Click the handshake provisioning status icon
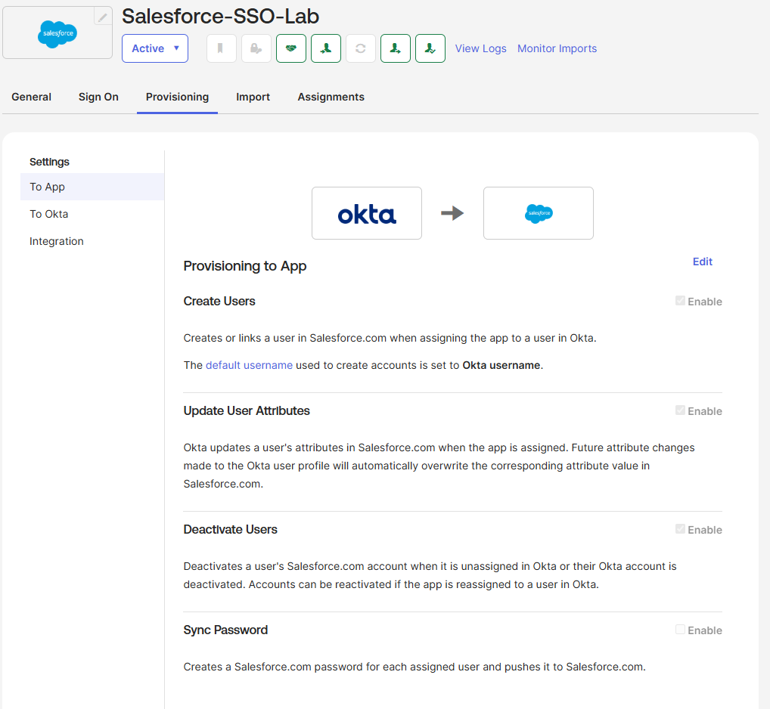 coord(291,48)
